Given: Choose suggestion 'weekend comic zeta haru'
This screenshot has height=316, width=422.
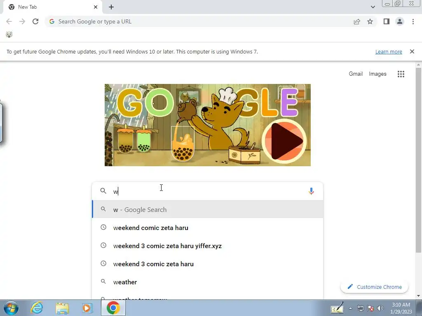Looking at the screenshot, I should click(x=208, y=228).
